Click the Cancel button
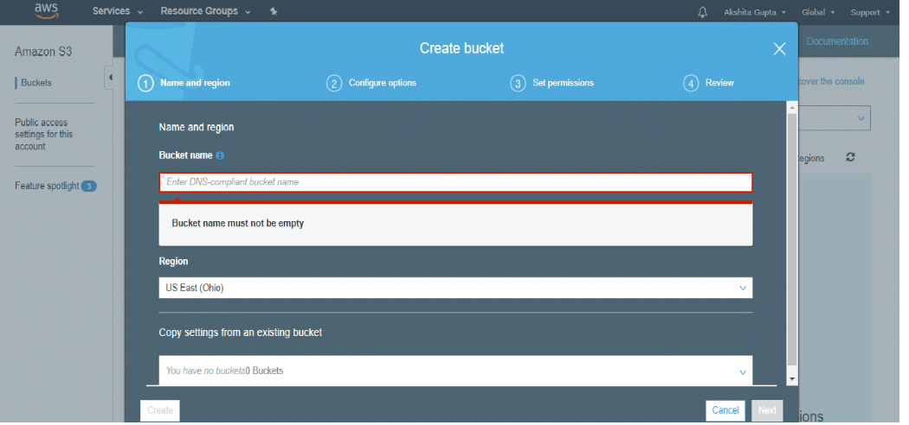The image size is (909, 425). click(x=725, y=410)
